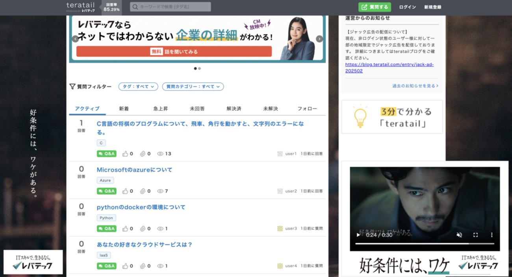Click the eye view-count icon on the python docker question
Viewport: 512px width, 277px height.
point(160,228)
